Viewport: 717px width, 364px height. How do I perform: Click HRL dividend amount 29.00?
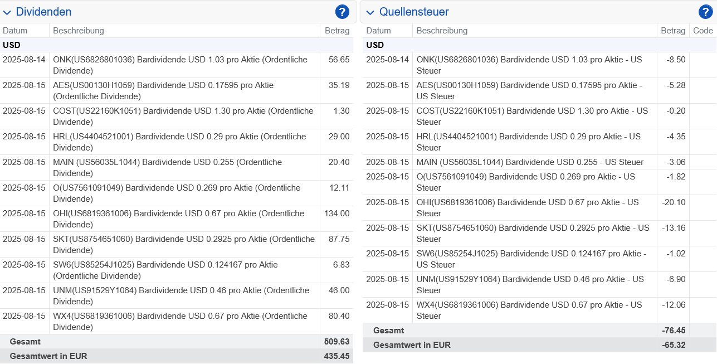click(339, 137)
